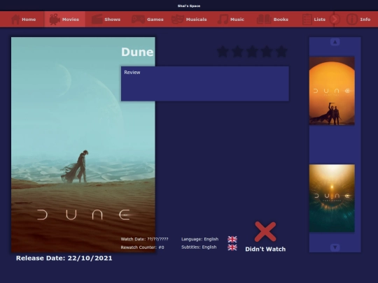Click the clapperboard Shows icon
Screen dimensions: 378x283
[x=97, y=20]
